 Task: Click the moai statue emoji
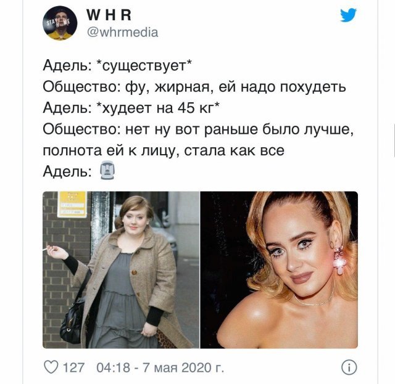107,170
